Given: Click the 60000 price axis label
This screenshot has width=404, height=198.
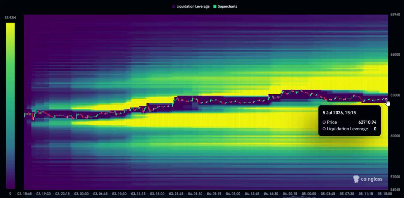Looking at the screenshot, I should 395,136.
